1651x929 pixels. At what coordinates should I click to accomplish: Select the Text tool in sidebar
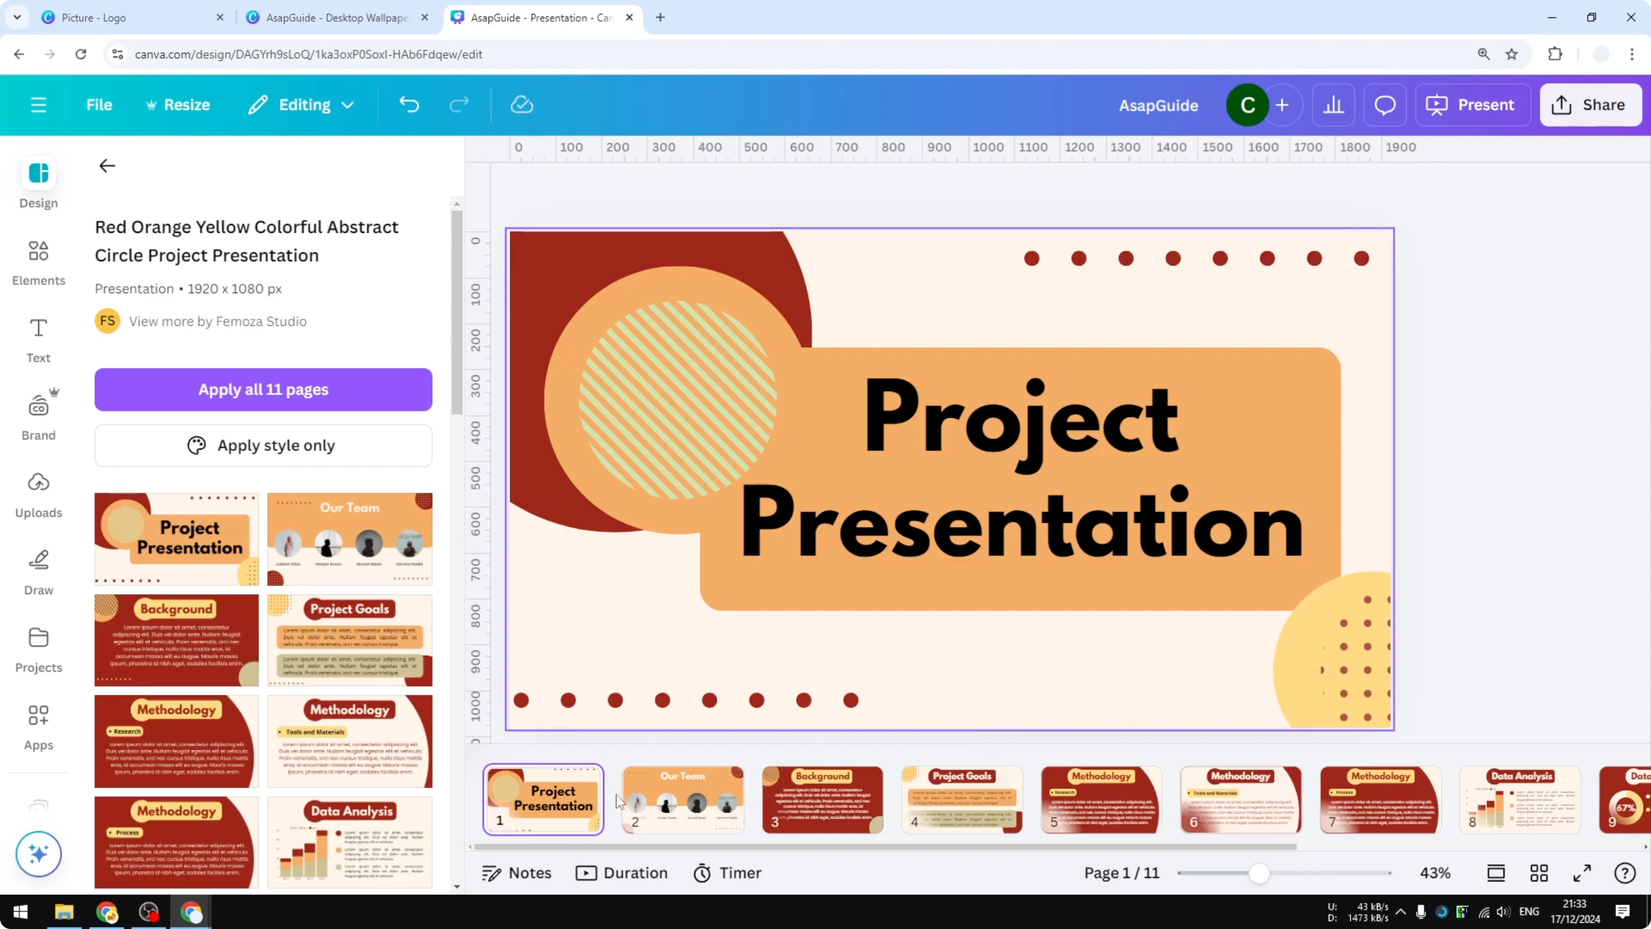(x=38, y=339)
